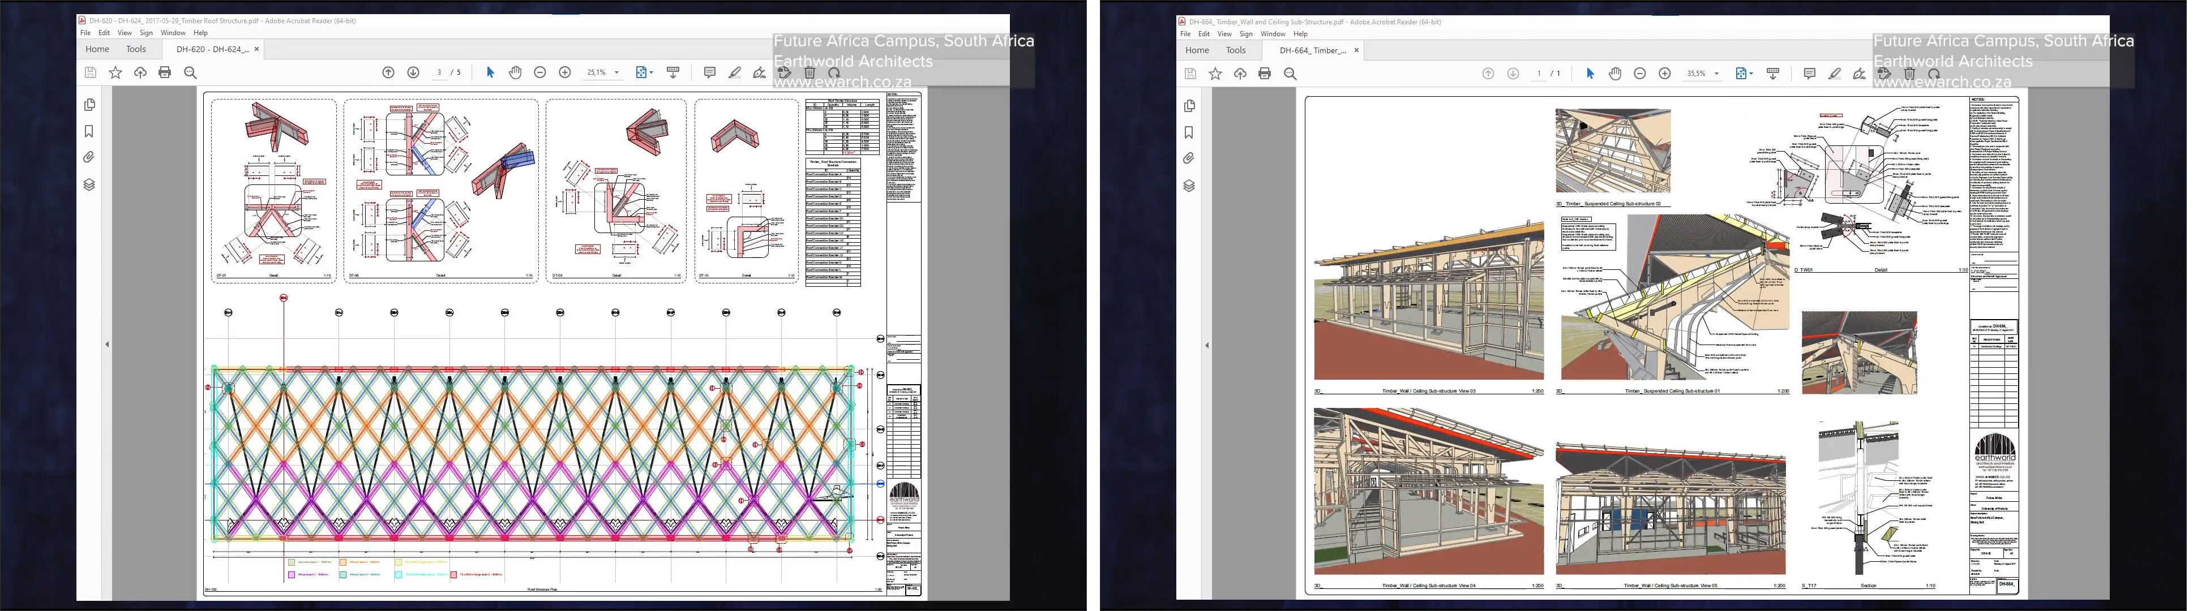This screenshot has height=611, width=2193.
Task: Open layers panel in DH-664 window
Action: (x=1189, y=186)
